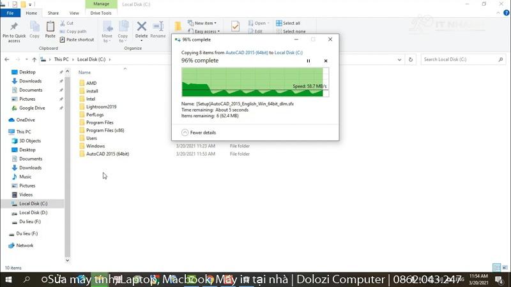Click Local Disk (C:) destination link

coord(289,52)
